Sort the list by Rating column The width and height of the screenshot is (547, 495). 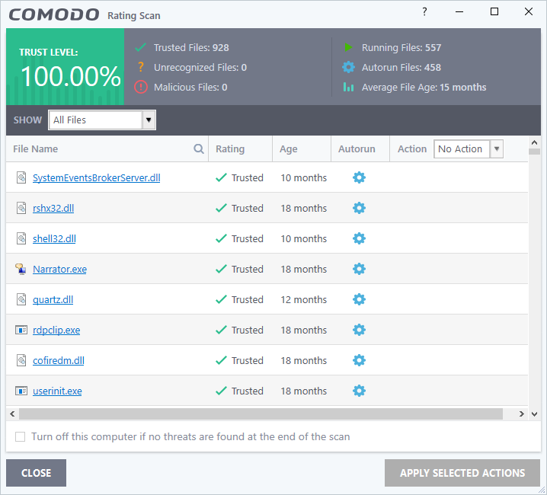(230, 149)
